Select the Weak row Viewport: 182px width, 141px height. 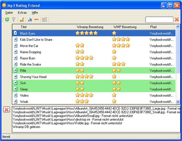tap(94, 101)
